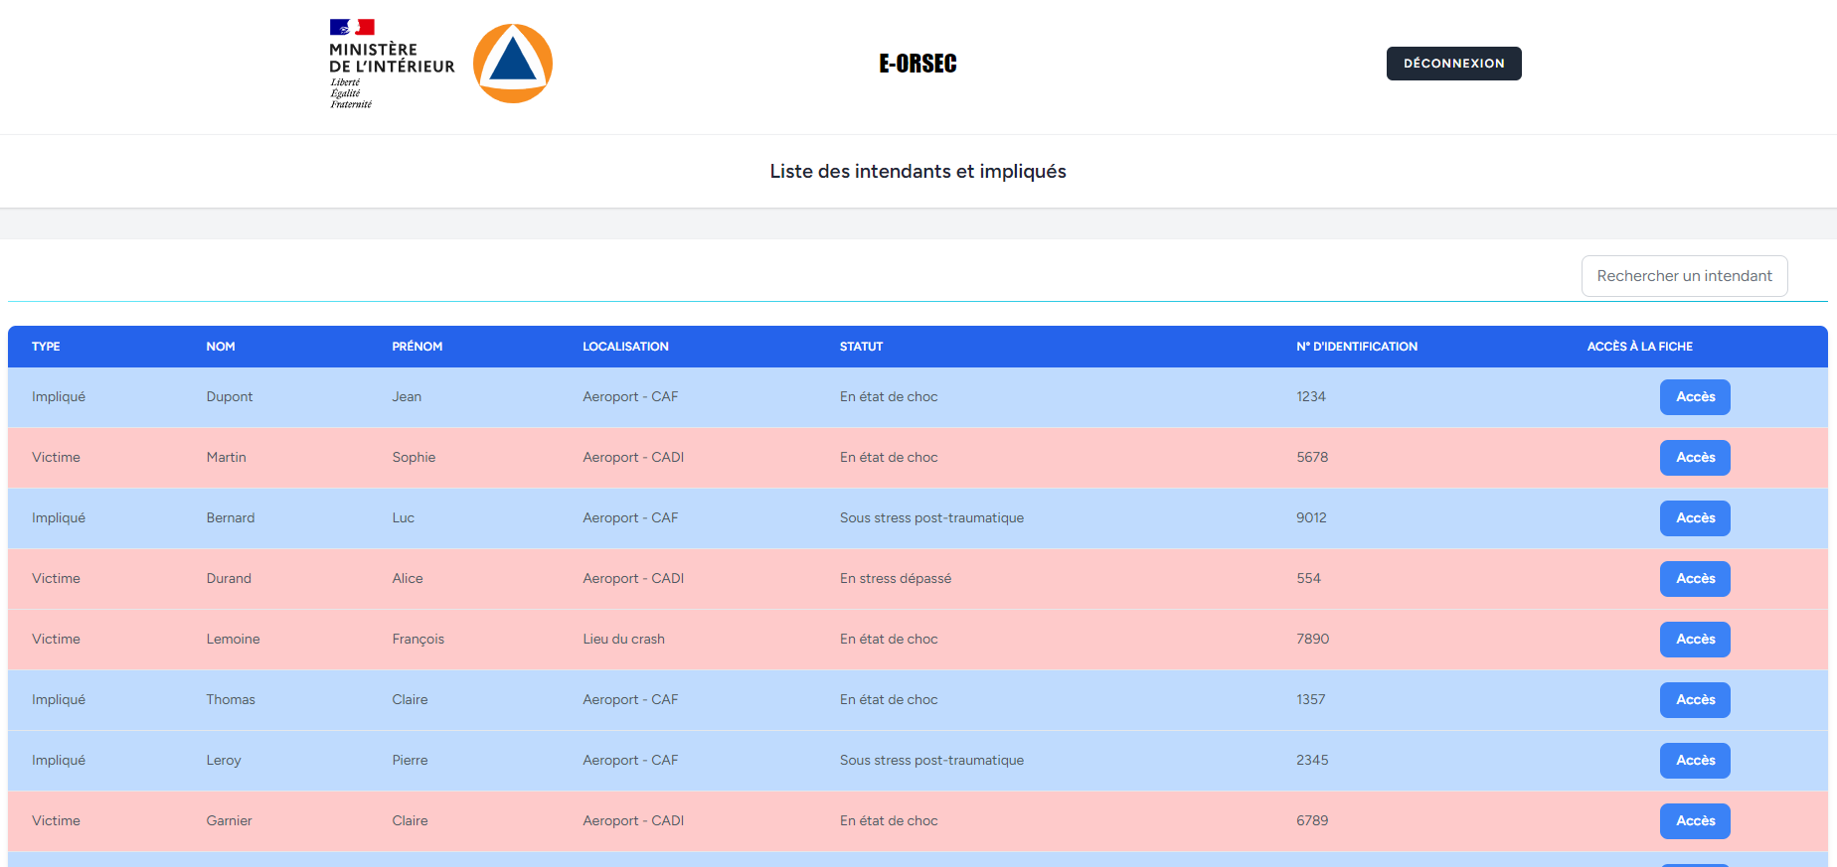
Task: Select identification number 554 cell
Action: pos(1308,579)
